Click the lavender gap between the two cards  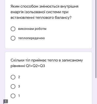click(48, 50)
